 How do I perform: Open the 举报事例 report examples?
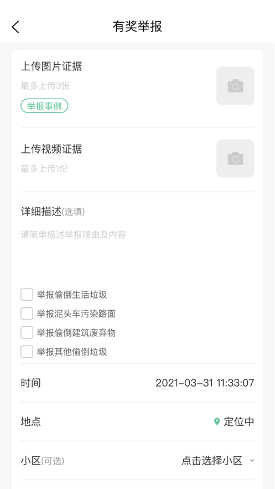(44, 106)
